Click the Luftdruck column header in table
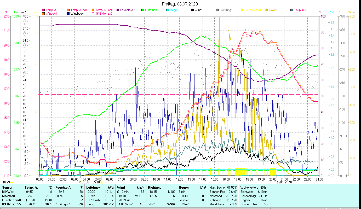 pos(94,188)
